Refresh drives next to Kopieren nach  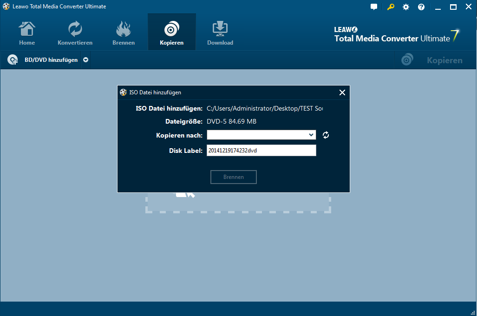326,135
